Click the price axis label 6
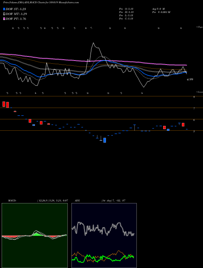The width and height of the screenshot is (203, 268). coord(194,120)
